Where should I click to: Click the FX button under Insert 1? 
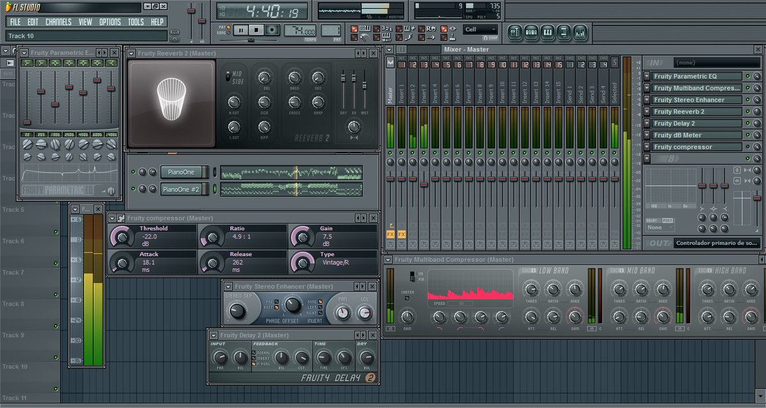[x=402, y=235]
